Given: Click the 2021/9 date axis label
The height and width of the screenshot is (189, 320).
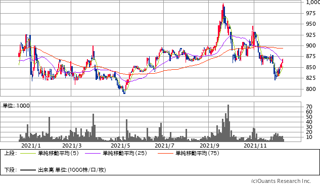Looking at the screenshot, I should 210,146.
